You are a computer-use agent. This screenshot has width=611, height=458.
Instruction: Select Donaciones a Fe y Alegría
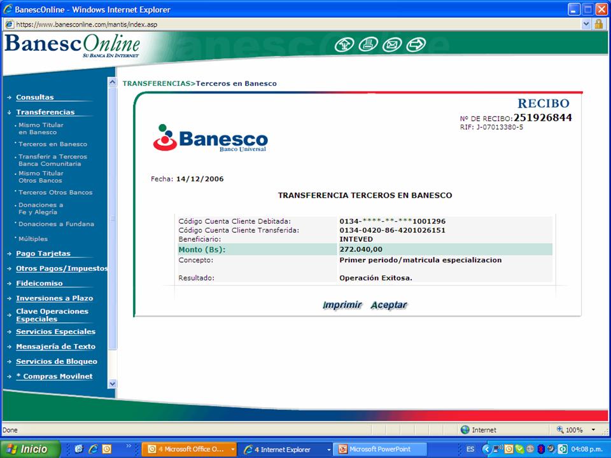point(41,209)
